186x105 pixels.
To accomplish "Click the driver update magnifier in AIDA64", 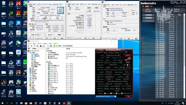I will coord(63,46).
